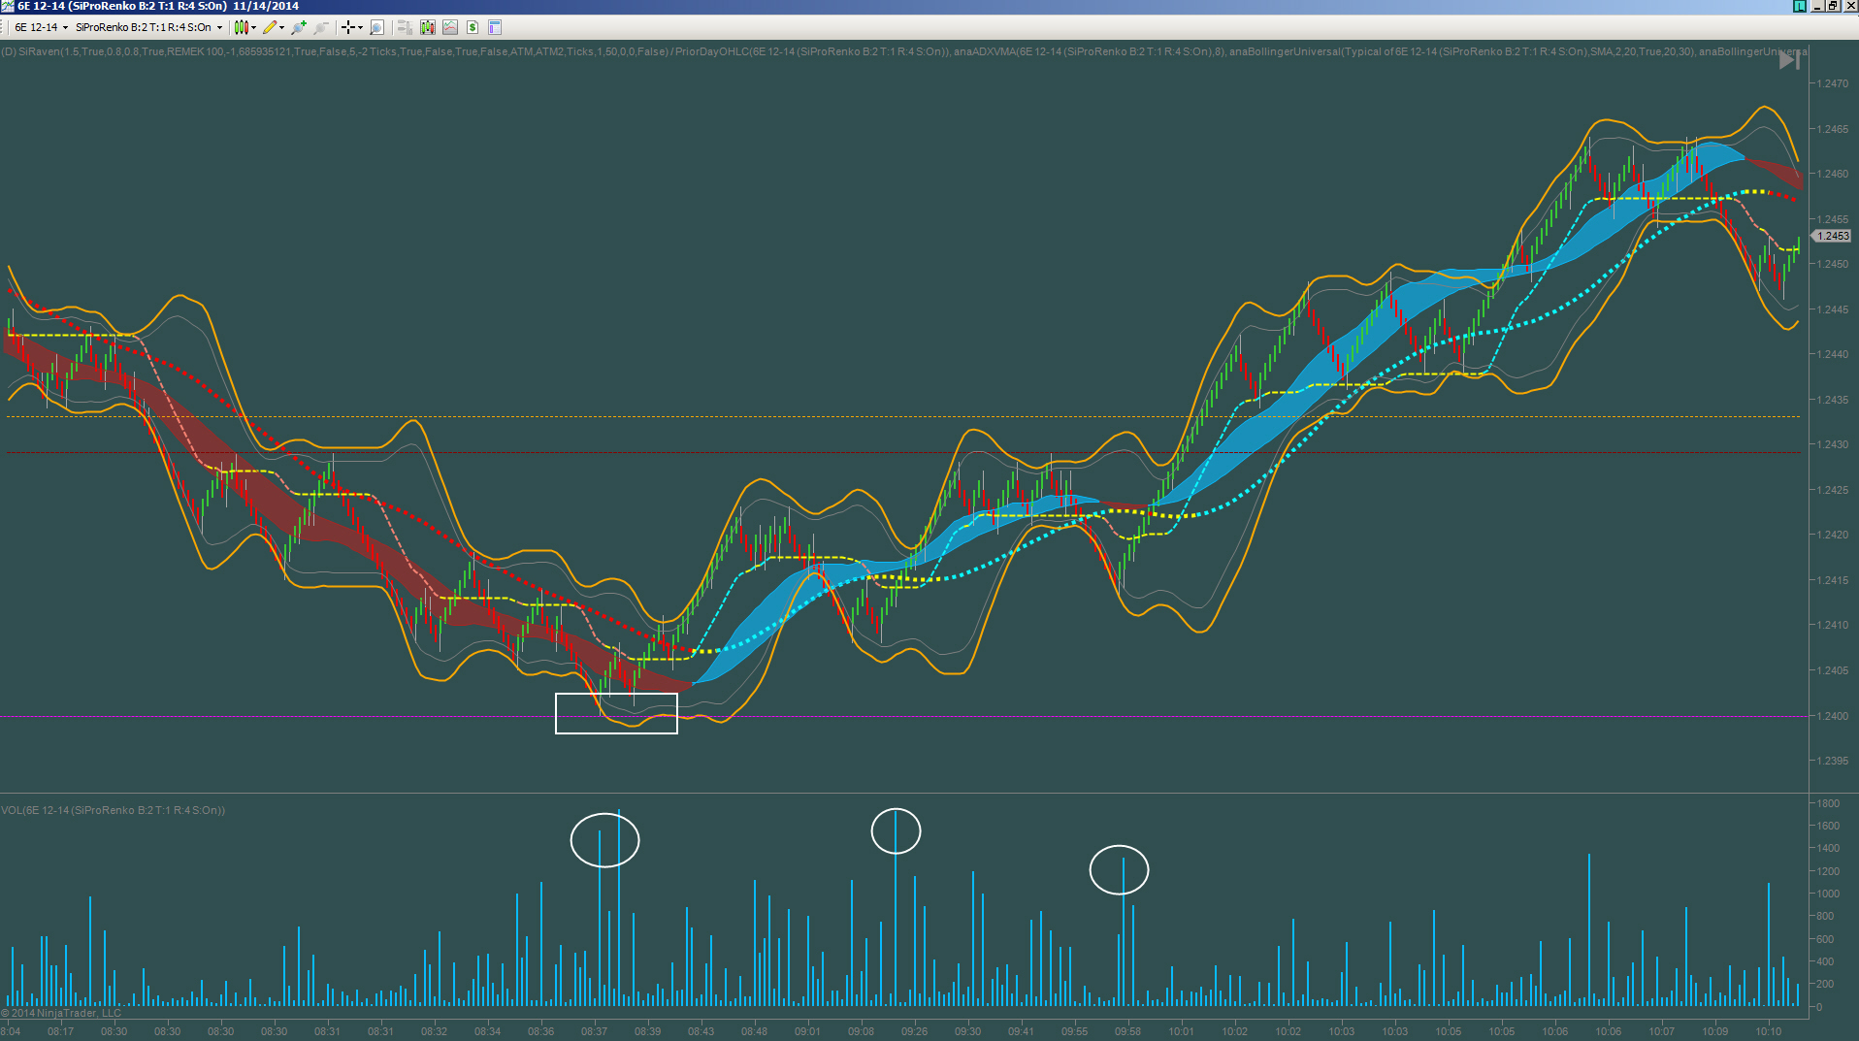Click the 1.2415 price axis label
Image resolution: width=1859 pixels, height=1041 pixels.
tap(1833, 580)
